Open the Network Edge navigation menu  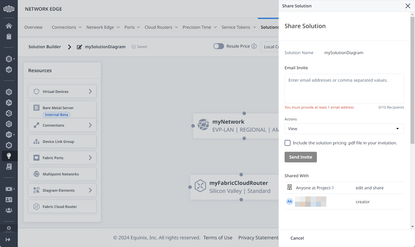[x=103, y=27]
